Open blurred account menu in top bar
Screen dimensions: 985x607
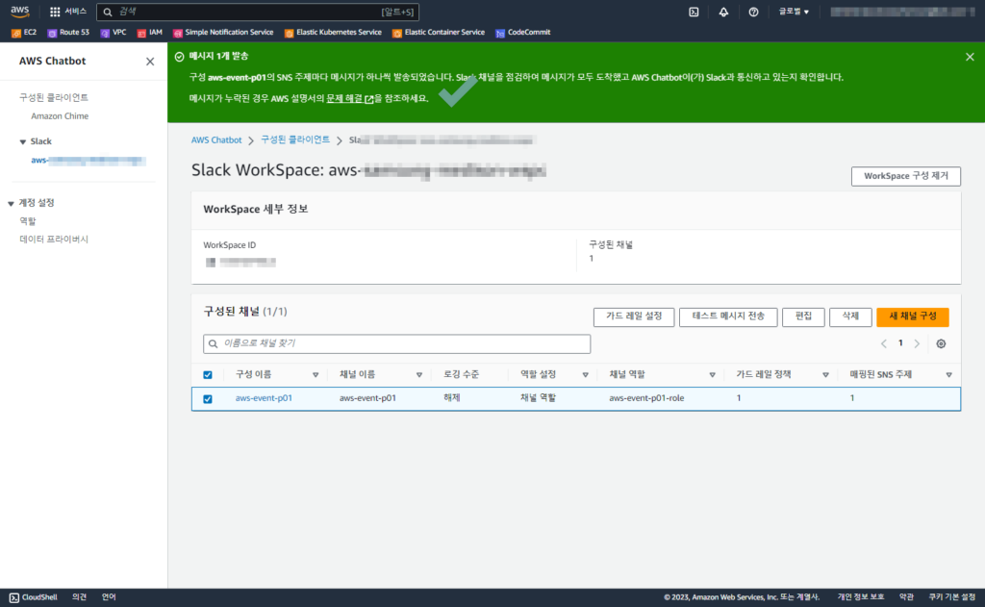(902, 12)
